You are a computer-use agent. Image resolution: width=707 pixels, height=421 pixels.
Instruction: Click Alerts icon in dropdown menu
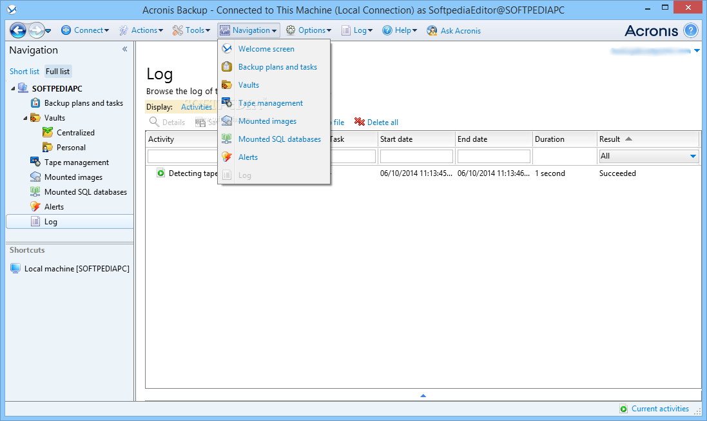227,157
